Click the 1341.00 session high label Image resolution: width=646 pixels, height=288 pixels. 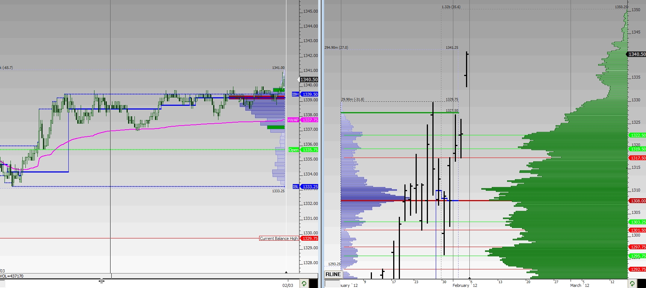[x=278, y=68]
